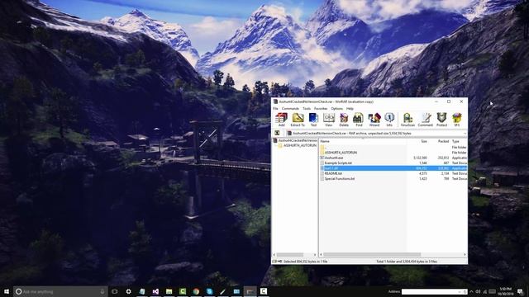Maximize the WinRAR window

449,101
